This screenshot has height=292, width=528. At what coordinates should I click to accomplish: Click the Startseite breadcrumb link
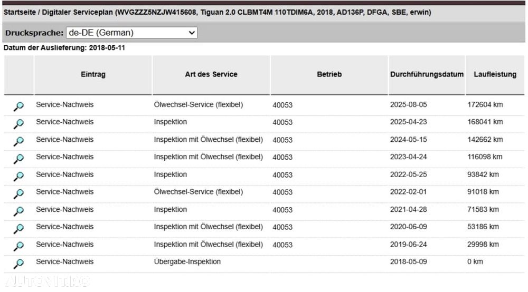20,12
